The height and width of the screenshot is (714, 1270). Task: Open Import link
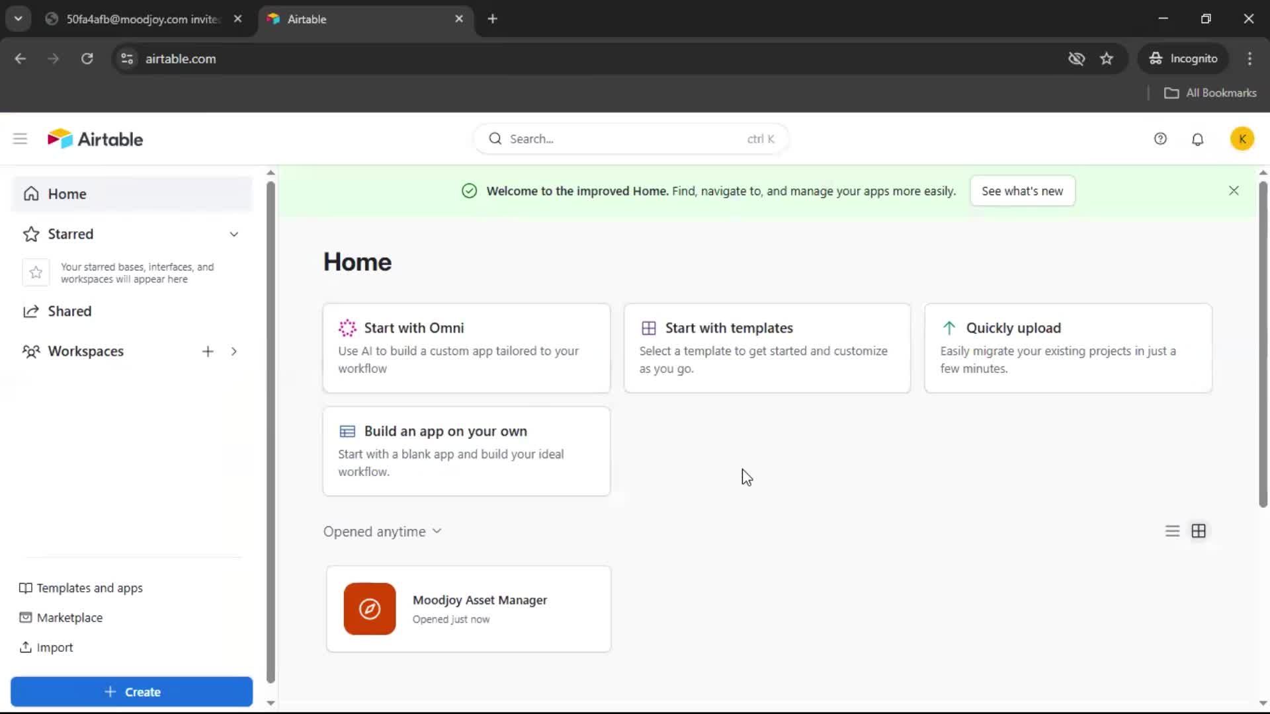(46, 647)
